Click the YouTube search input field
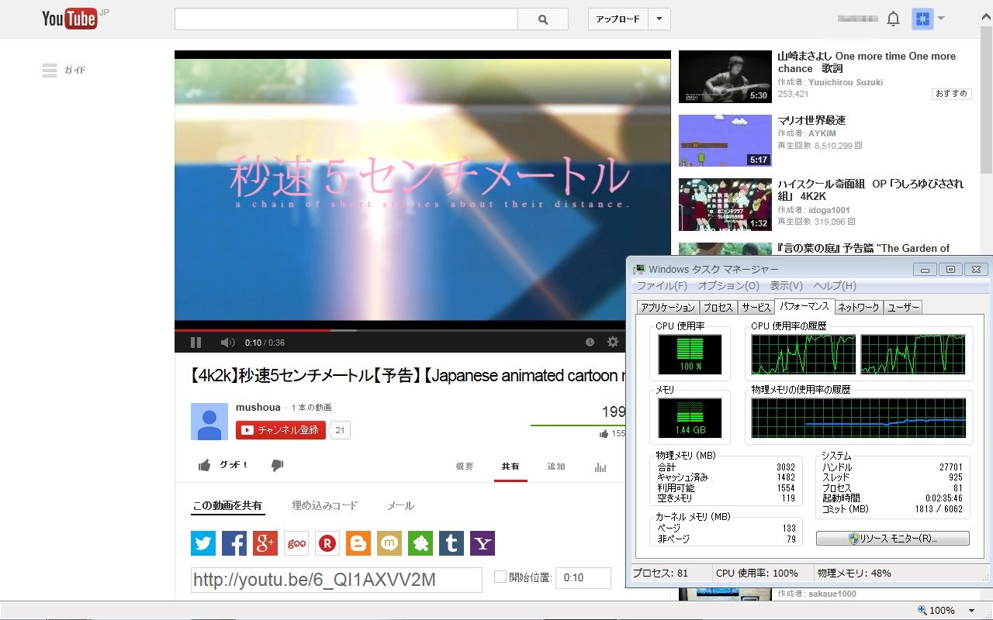993x620 pixels. pos(346,19)
